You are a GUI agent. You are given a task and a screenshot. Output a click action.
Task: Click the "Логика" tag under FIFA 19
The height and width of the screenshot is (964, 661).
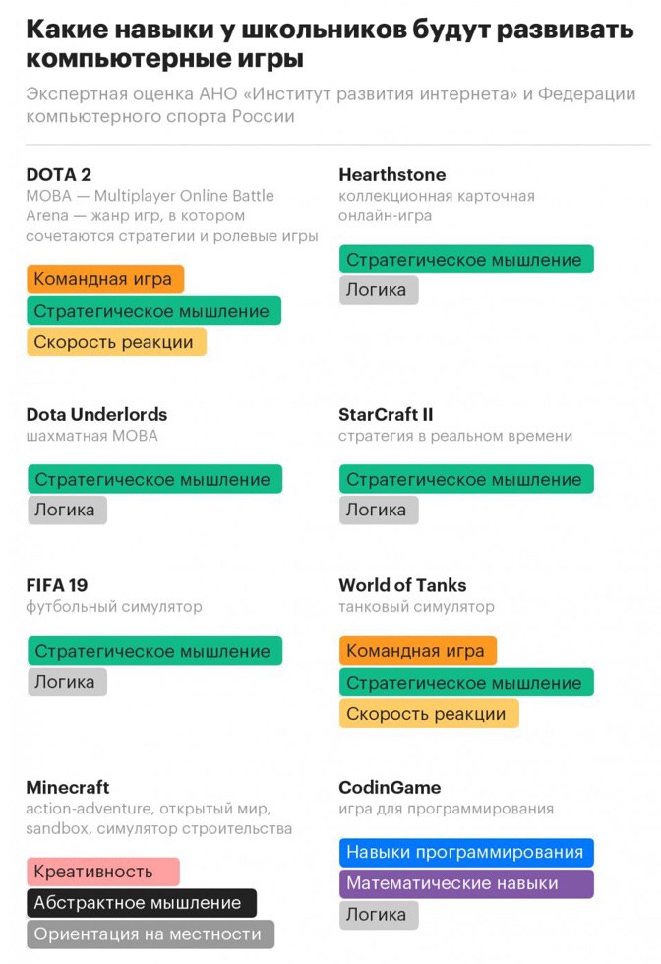(x=66, y=682)
